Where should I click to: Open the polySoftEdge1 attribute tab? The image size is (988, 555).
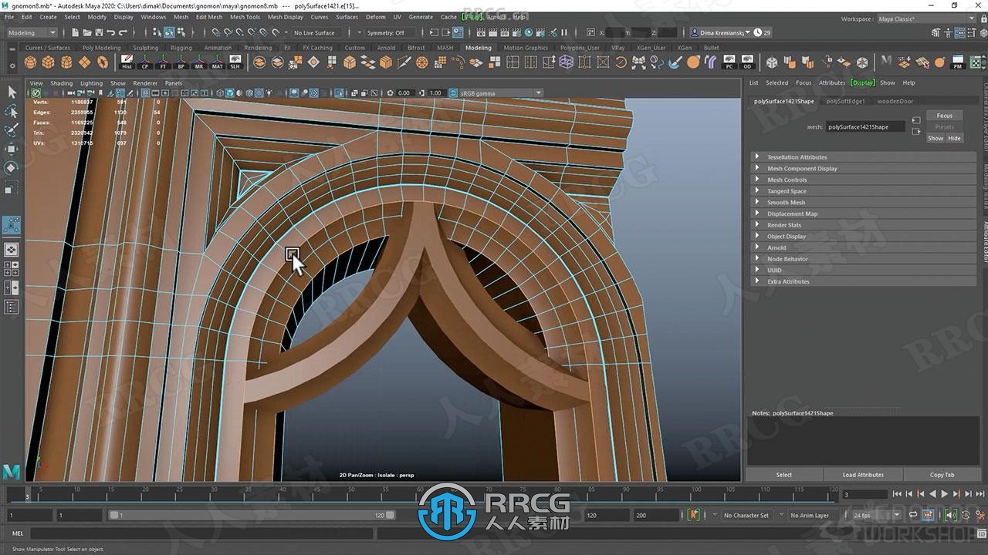click(x=846, y=101)
